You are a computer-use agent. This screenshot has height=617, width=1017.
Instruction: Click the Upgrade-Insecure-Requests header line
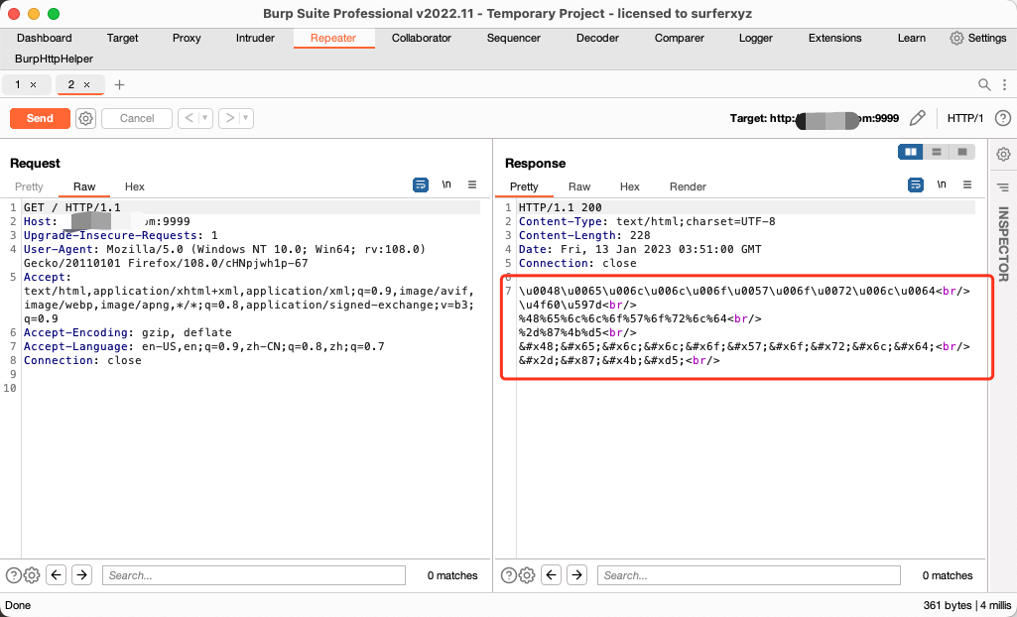pos(121,235)
